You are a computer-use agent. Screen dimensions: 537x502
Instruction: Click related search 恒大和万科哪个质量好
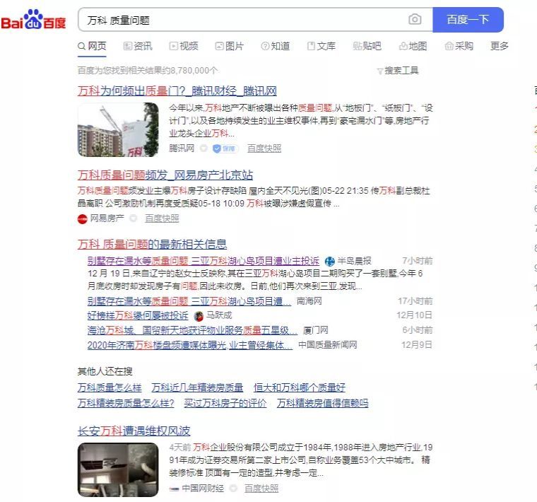[x=300, y=387]
